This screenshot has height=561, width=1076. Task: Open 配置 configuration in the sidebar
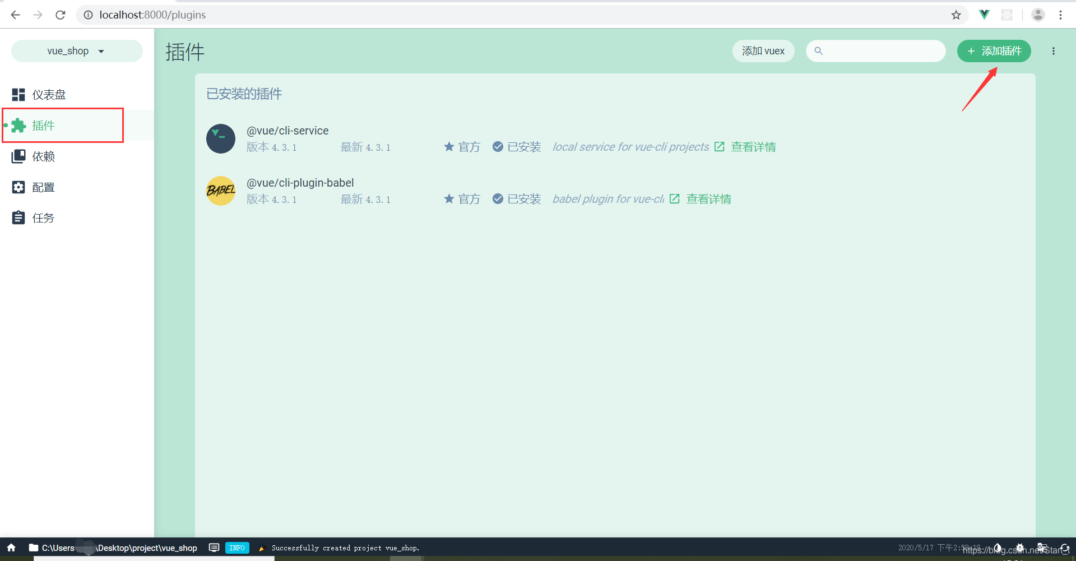tap(77, 187)
